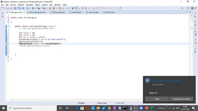Click the Last Edit Location icon
The height and width of the screenshot is (111, 198).
(x=104, y=8)
